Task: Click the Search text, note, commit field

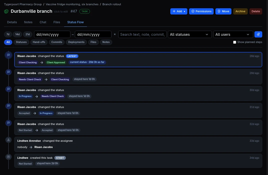Action: point(142,34)
